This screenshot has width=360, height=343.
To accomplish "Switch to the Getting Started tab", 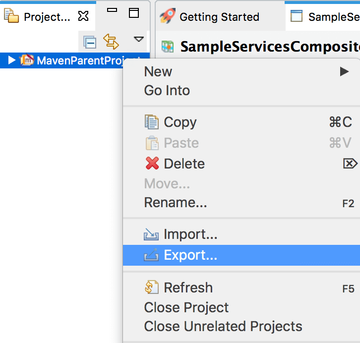I will pyautogui.click(x=210, y=16).
